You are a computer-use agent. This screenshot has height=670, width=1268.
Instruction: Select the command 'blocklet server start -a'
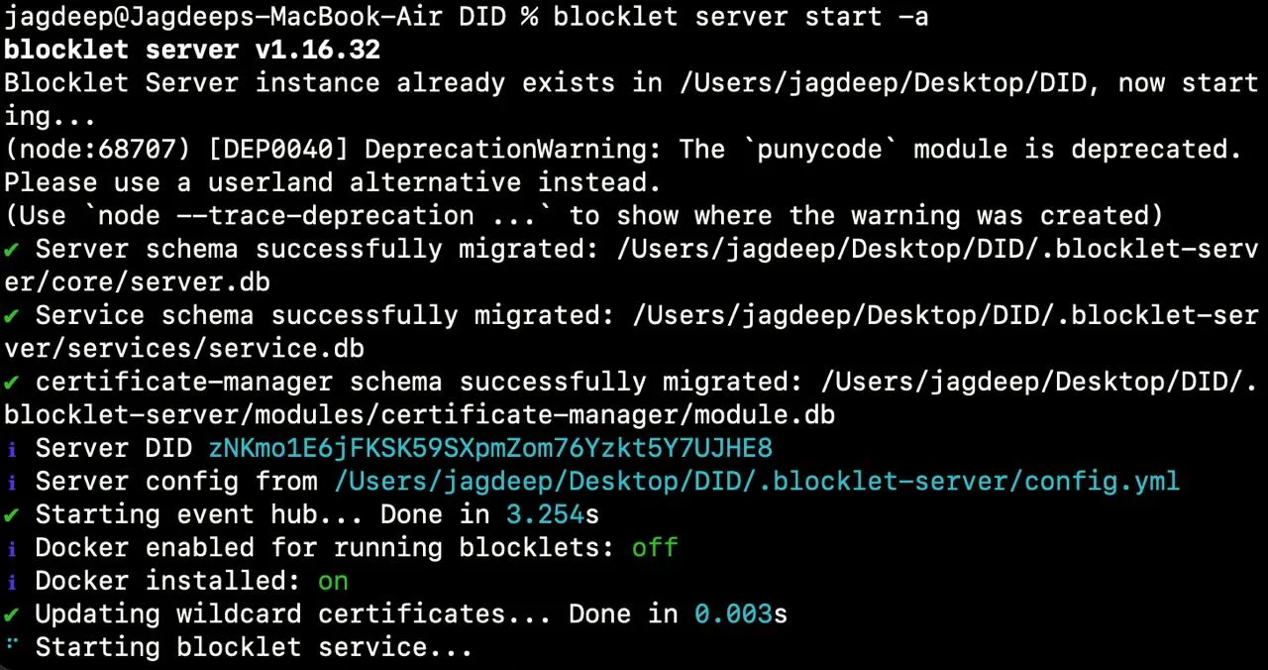[x=741, y=18]
